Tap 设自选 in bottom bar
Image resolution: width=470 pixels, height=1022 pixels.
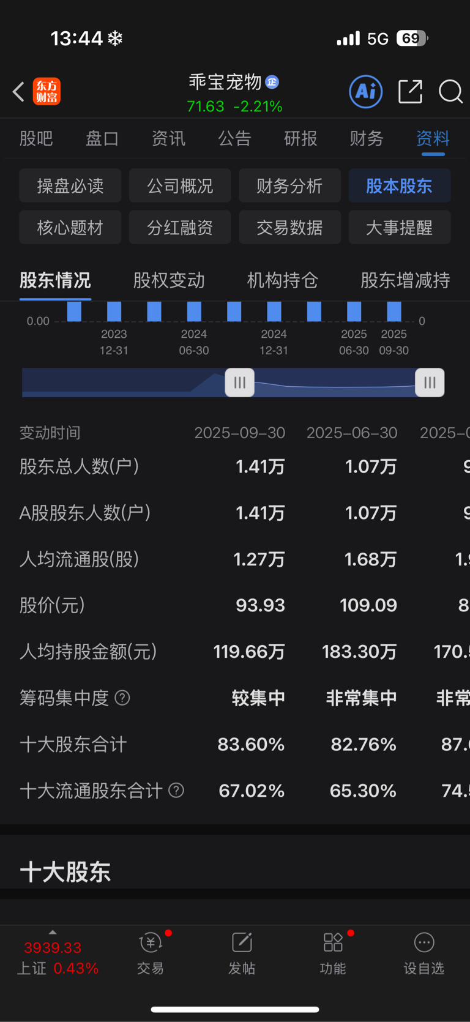click(423, 953)
